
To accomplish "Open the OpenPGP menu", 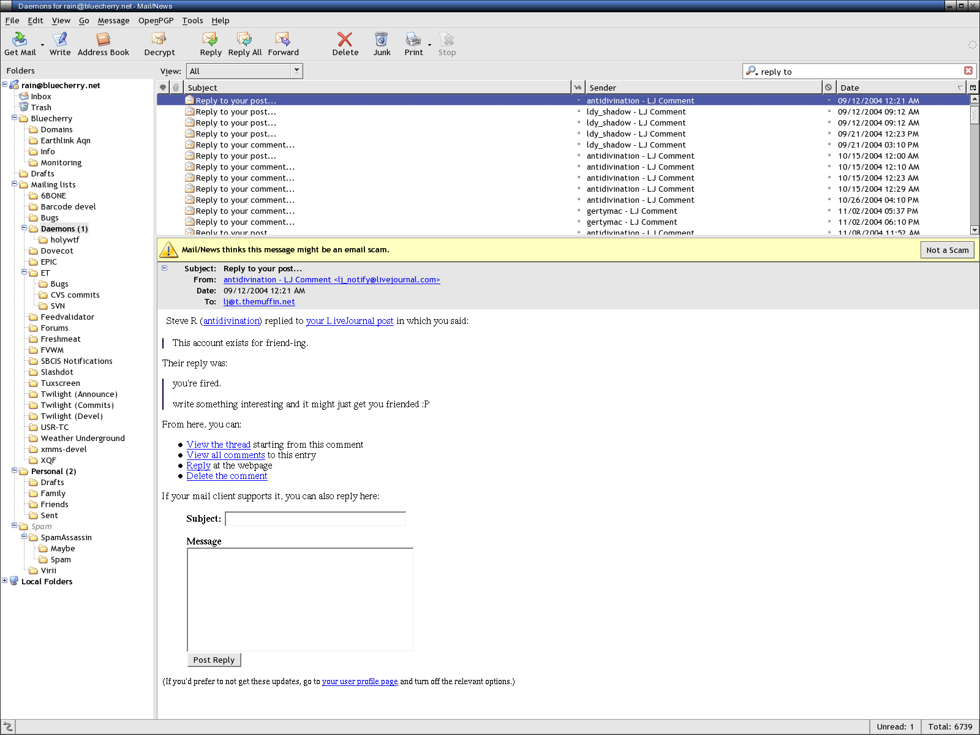I will pos(156,20).
